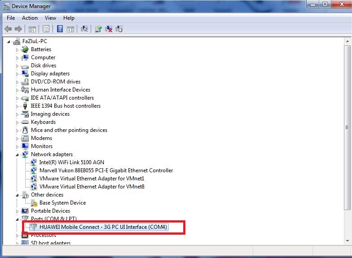The image size is (352, 258).
Task: Select the Mice and other pointing devices label
Action: (69, 130)
